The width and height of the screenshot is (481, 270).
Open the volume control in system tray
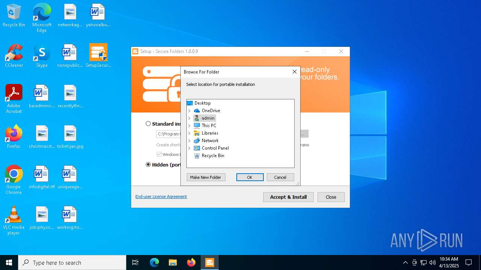tap(433, 262)
